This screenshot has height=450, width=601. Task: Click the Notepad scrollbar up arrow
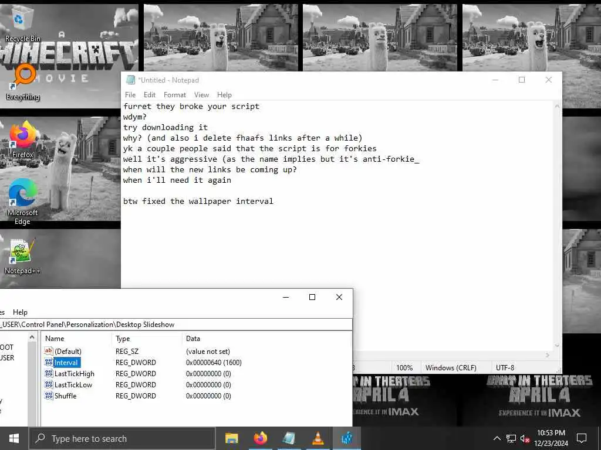click(558, 107)
